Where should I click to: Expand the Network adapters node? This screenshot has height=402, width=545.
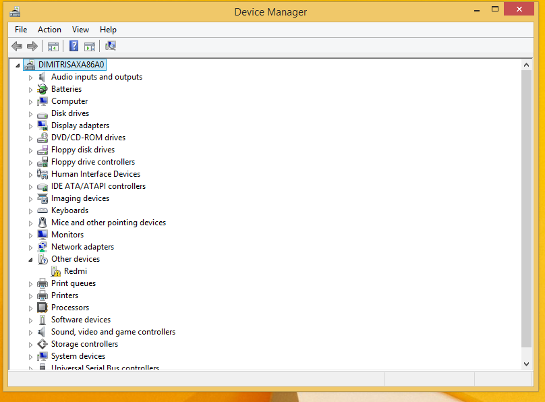click(x=30, y=248)
